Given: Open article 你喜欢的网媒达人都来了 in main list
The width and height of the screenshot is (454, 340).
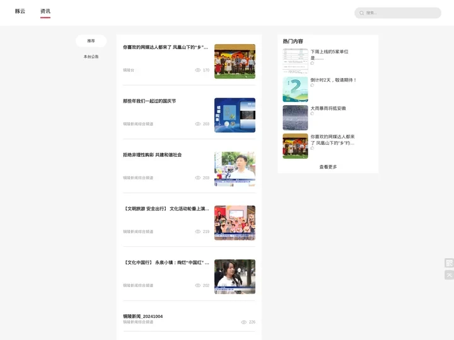Looking at the screenshot, I should click(x=166, y=47).
